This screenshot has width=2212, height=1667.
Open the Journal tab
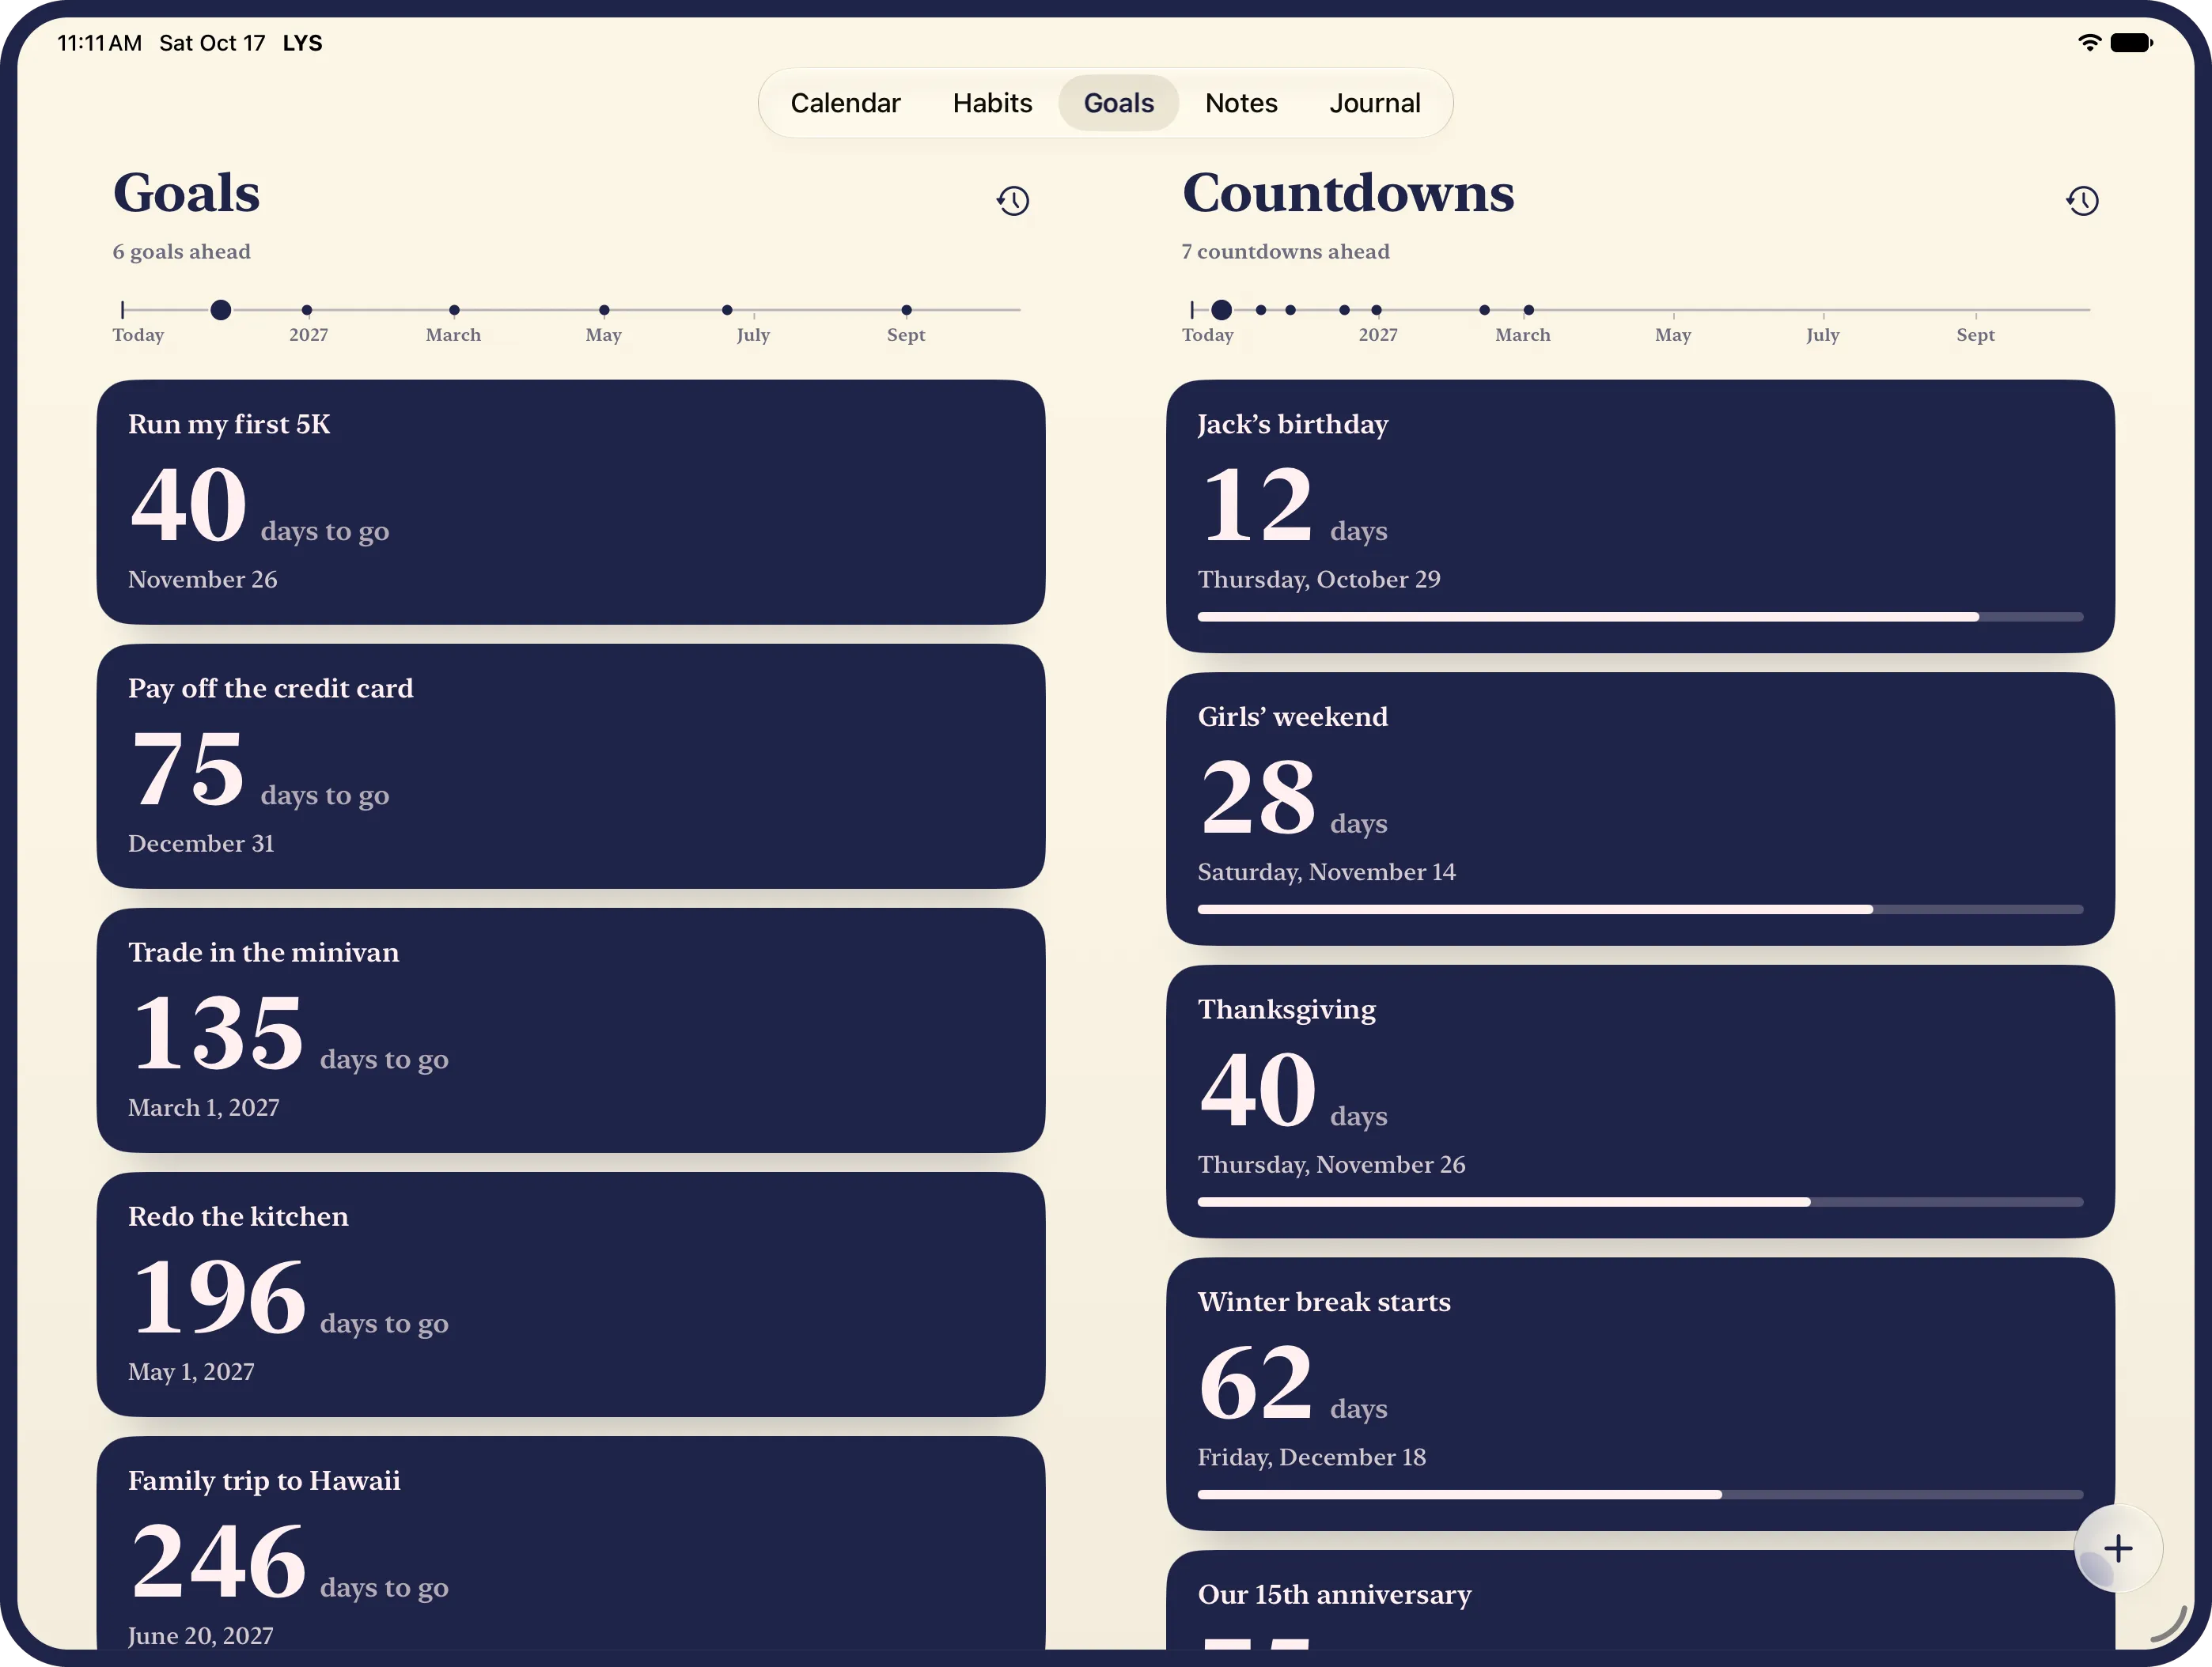point(1374,103)
